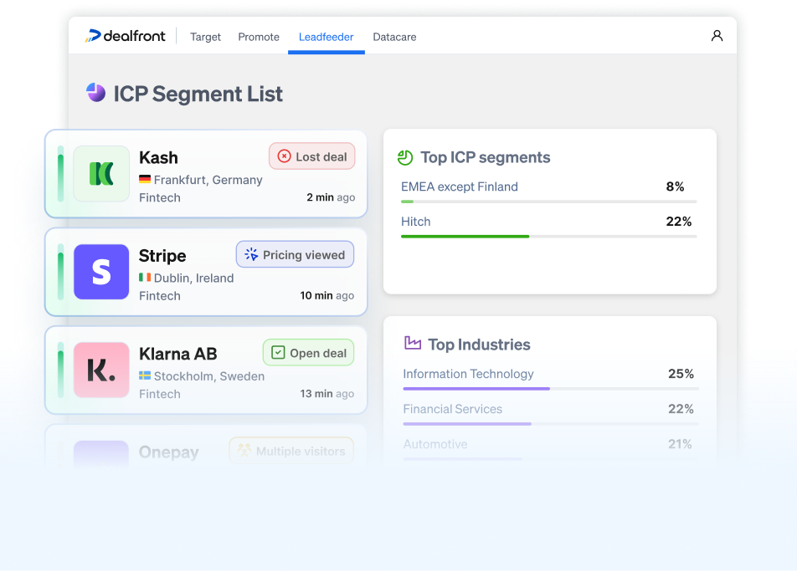The image size is (797, 572).
Task: Click the ICP Segment List pie icon
Action: [95, 93]
